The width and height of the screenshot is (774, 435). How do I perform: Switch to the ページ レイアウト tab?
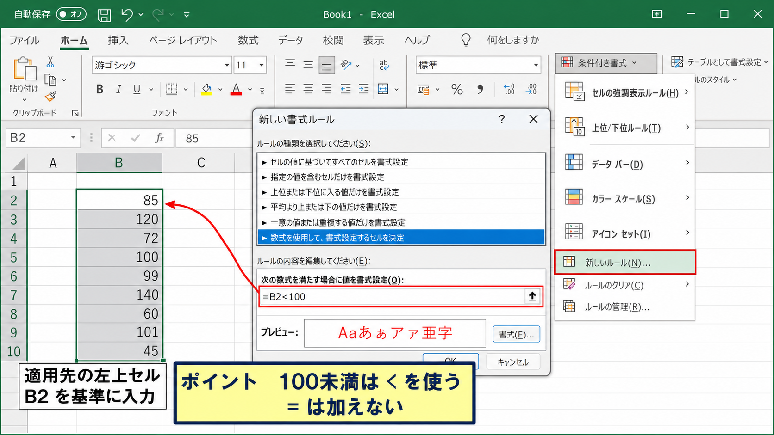click(x=183, y=41)
